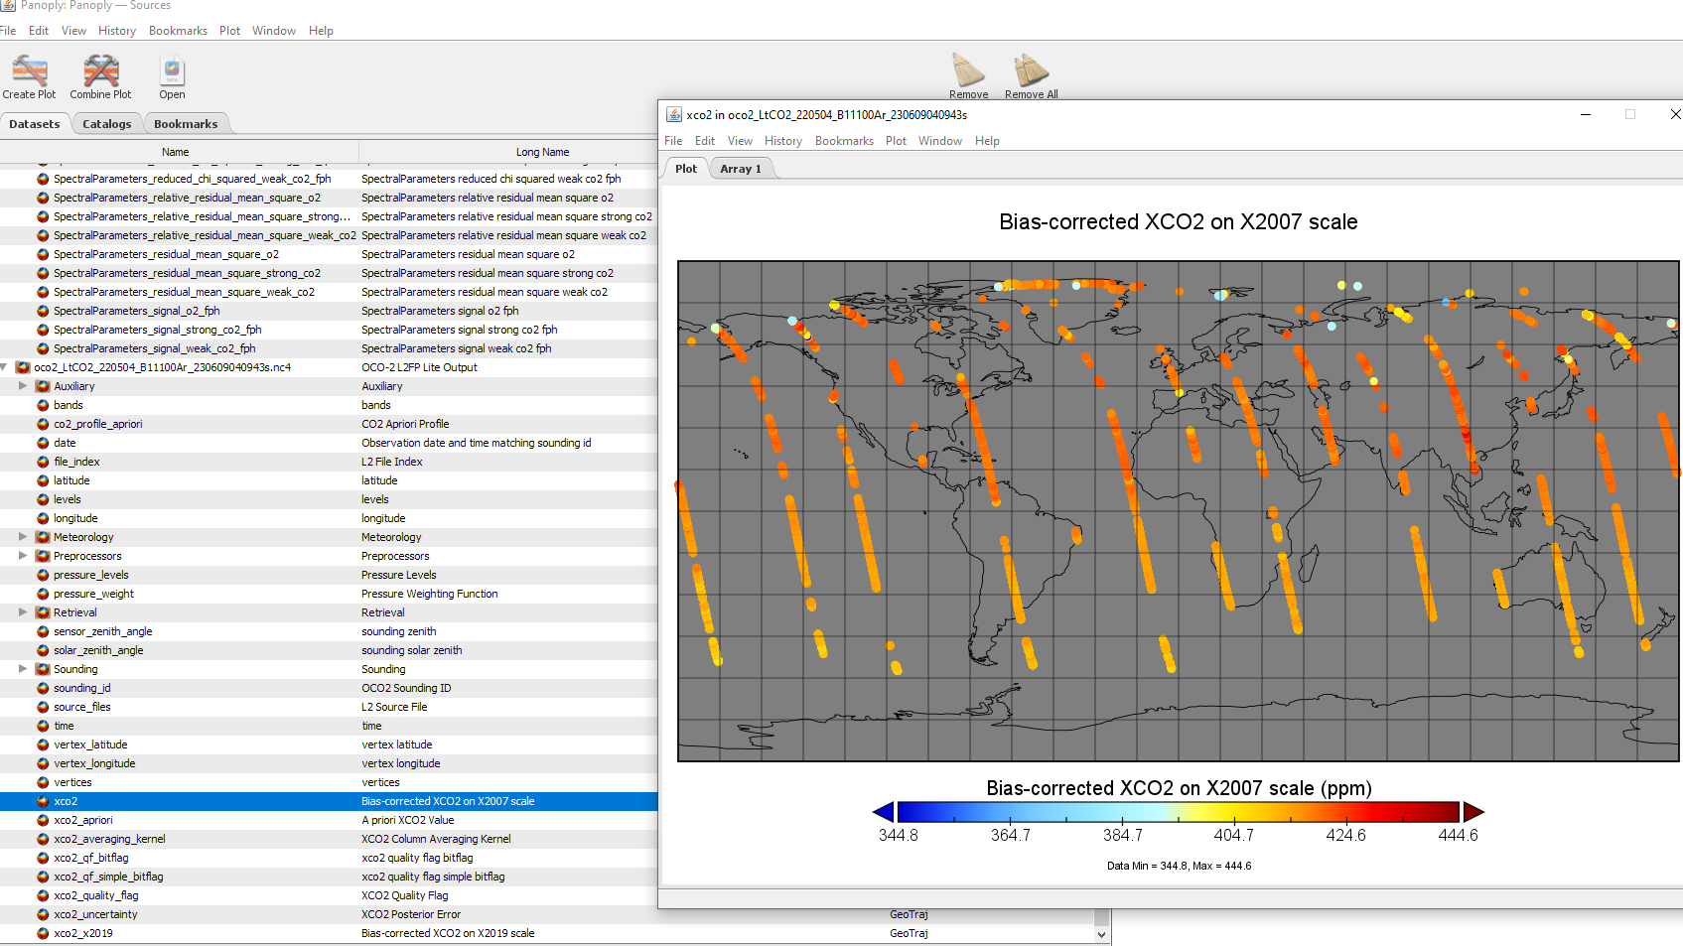This screenshot has height=946, width=1683.
Task: Click the xco2_quality_flag variable icon
Action: coord(43,895)
